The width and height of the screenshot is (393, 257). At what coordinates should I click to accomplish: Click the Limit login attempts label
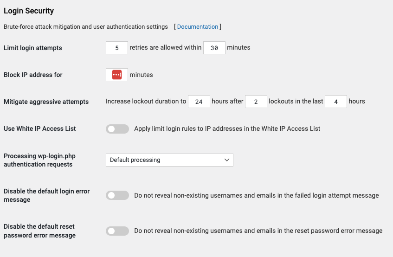[33, 48]
